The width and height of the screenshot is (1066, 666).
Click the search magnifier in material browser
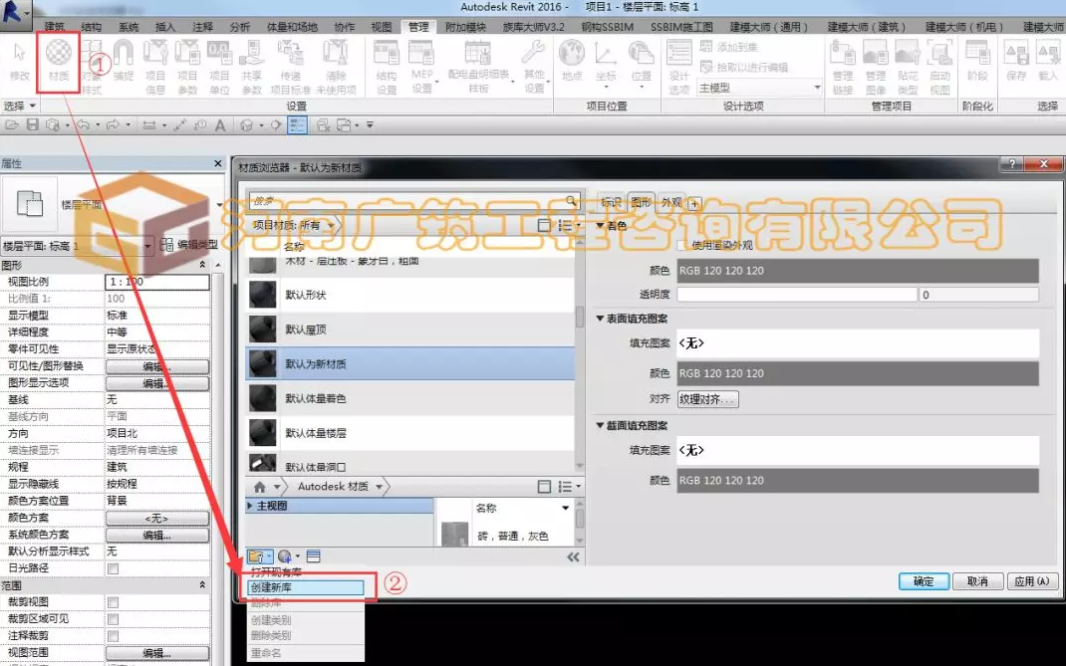(571, 200)
